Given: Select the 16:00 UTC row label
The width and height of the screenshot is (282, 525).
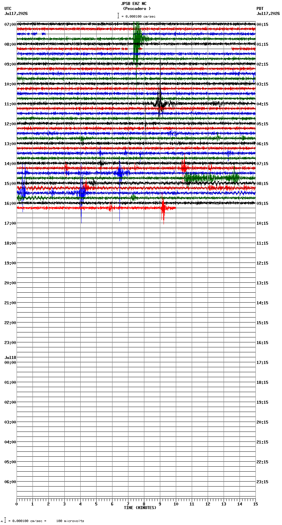Looking at the screenshot, I should [x=10, y=204].
